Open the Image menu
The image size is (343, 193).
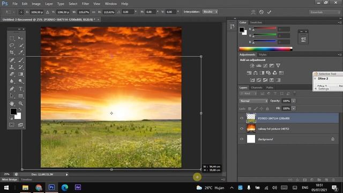[x=36, y=4]
